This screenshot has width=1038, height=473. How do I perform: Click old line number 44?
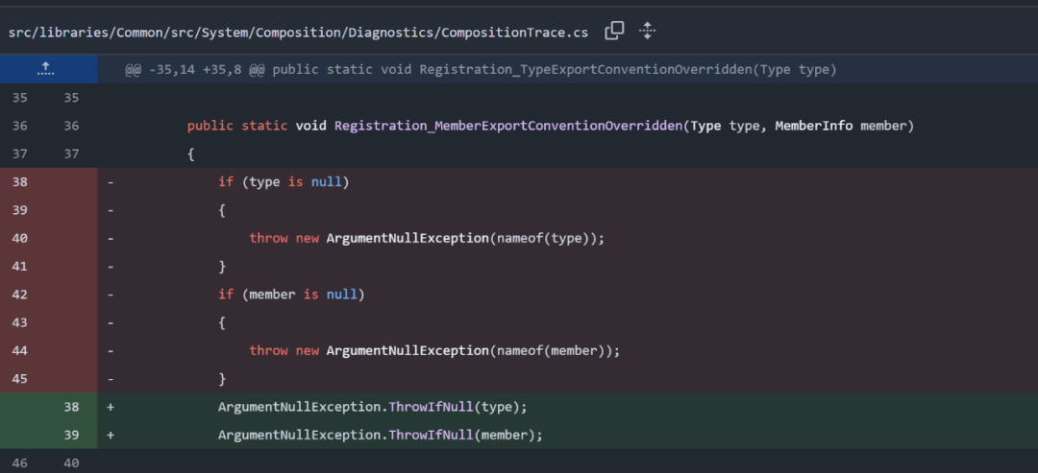point(20,351)
